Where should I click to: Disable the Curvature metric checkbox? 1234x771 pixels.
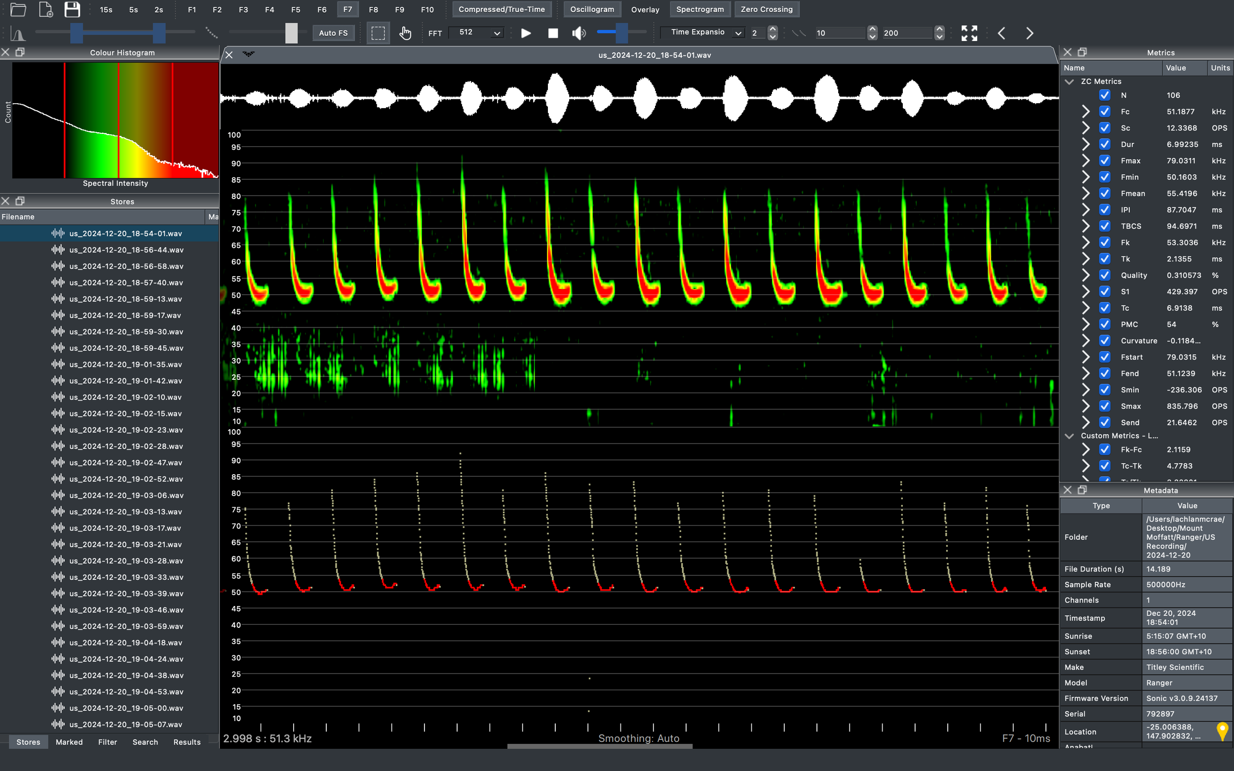[x=1105, y=341]
